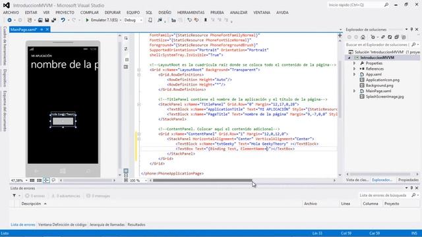
Task: Open the code editor 100 % zoom dropdown
Action: point(146,180)
